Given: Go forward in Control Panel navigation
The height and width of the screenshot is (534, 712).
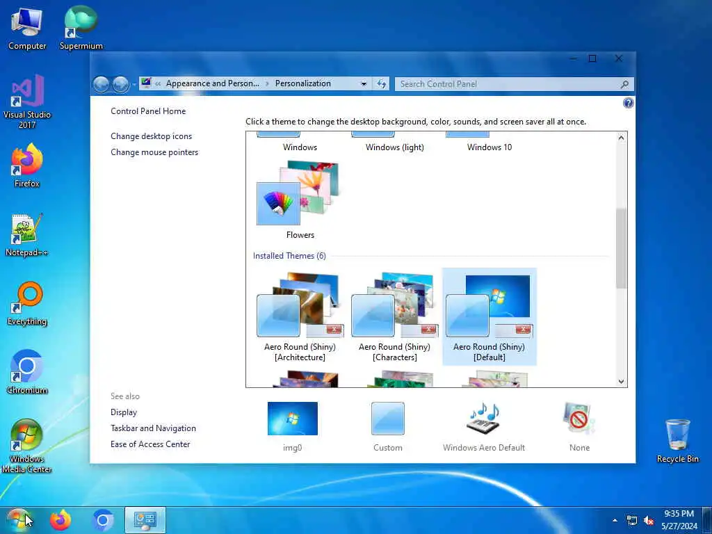Looking at the screenshot, I should pos(120,84).
